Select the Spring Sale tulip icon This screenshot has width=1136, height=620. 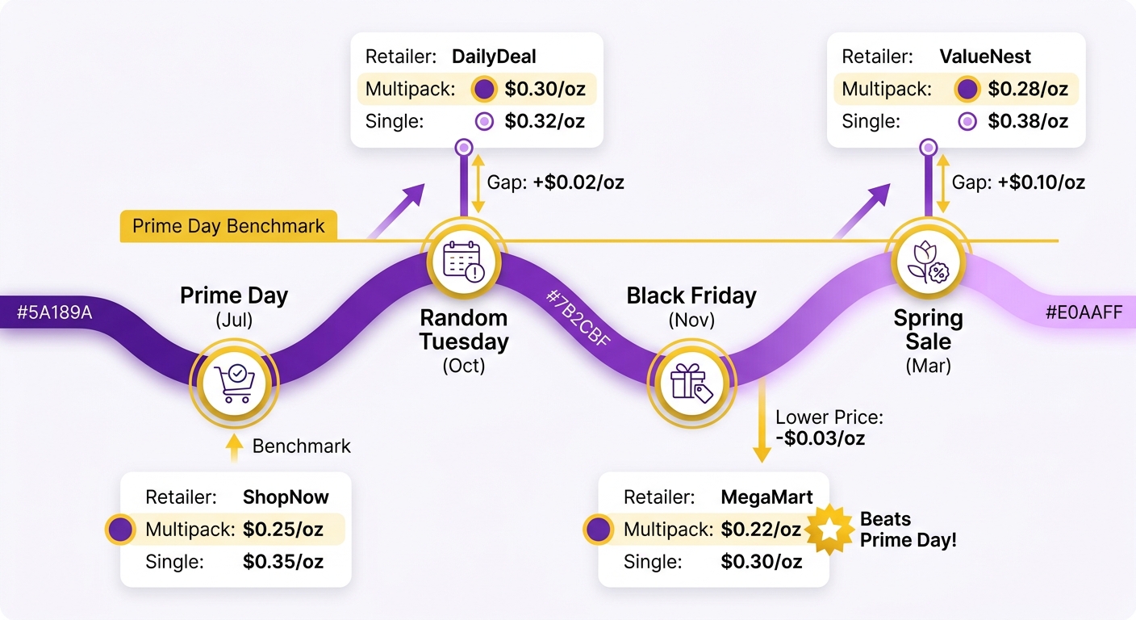928,262
